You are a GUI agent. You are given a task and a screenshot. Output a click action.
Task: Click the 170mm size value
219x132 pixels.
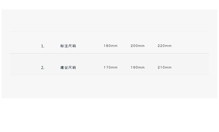pyautogui.click(x=111, y=67)
